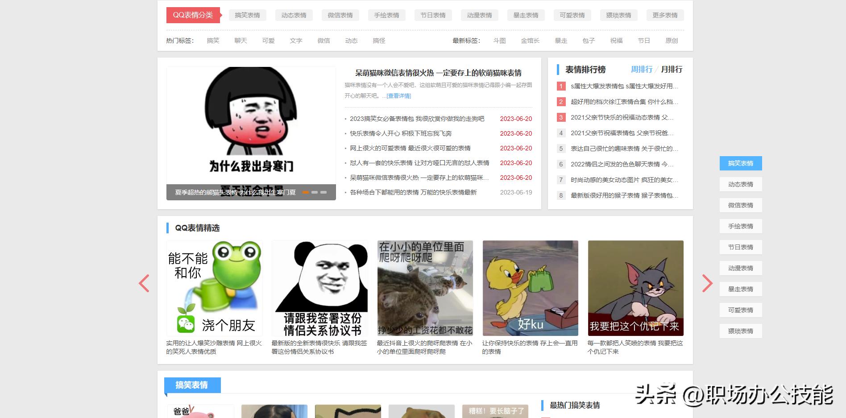Click the Tom cat 我要把这个仇记下来 thumbnail
Image resolution: width=846 pixels, height=418 pixels.
[x=635, y=288]
